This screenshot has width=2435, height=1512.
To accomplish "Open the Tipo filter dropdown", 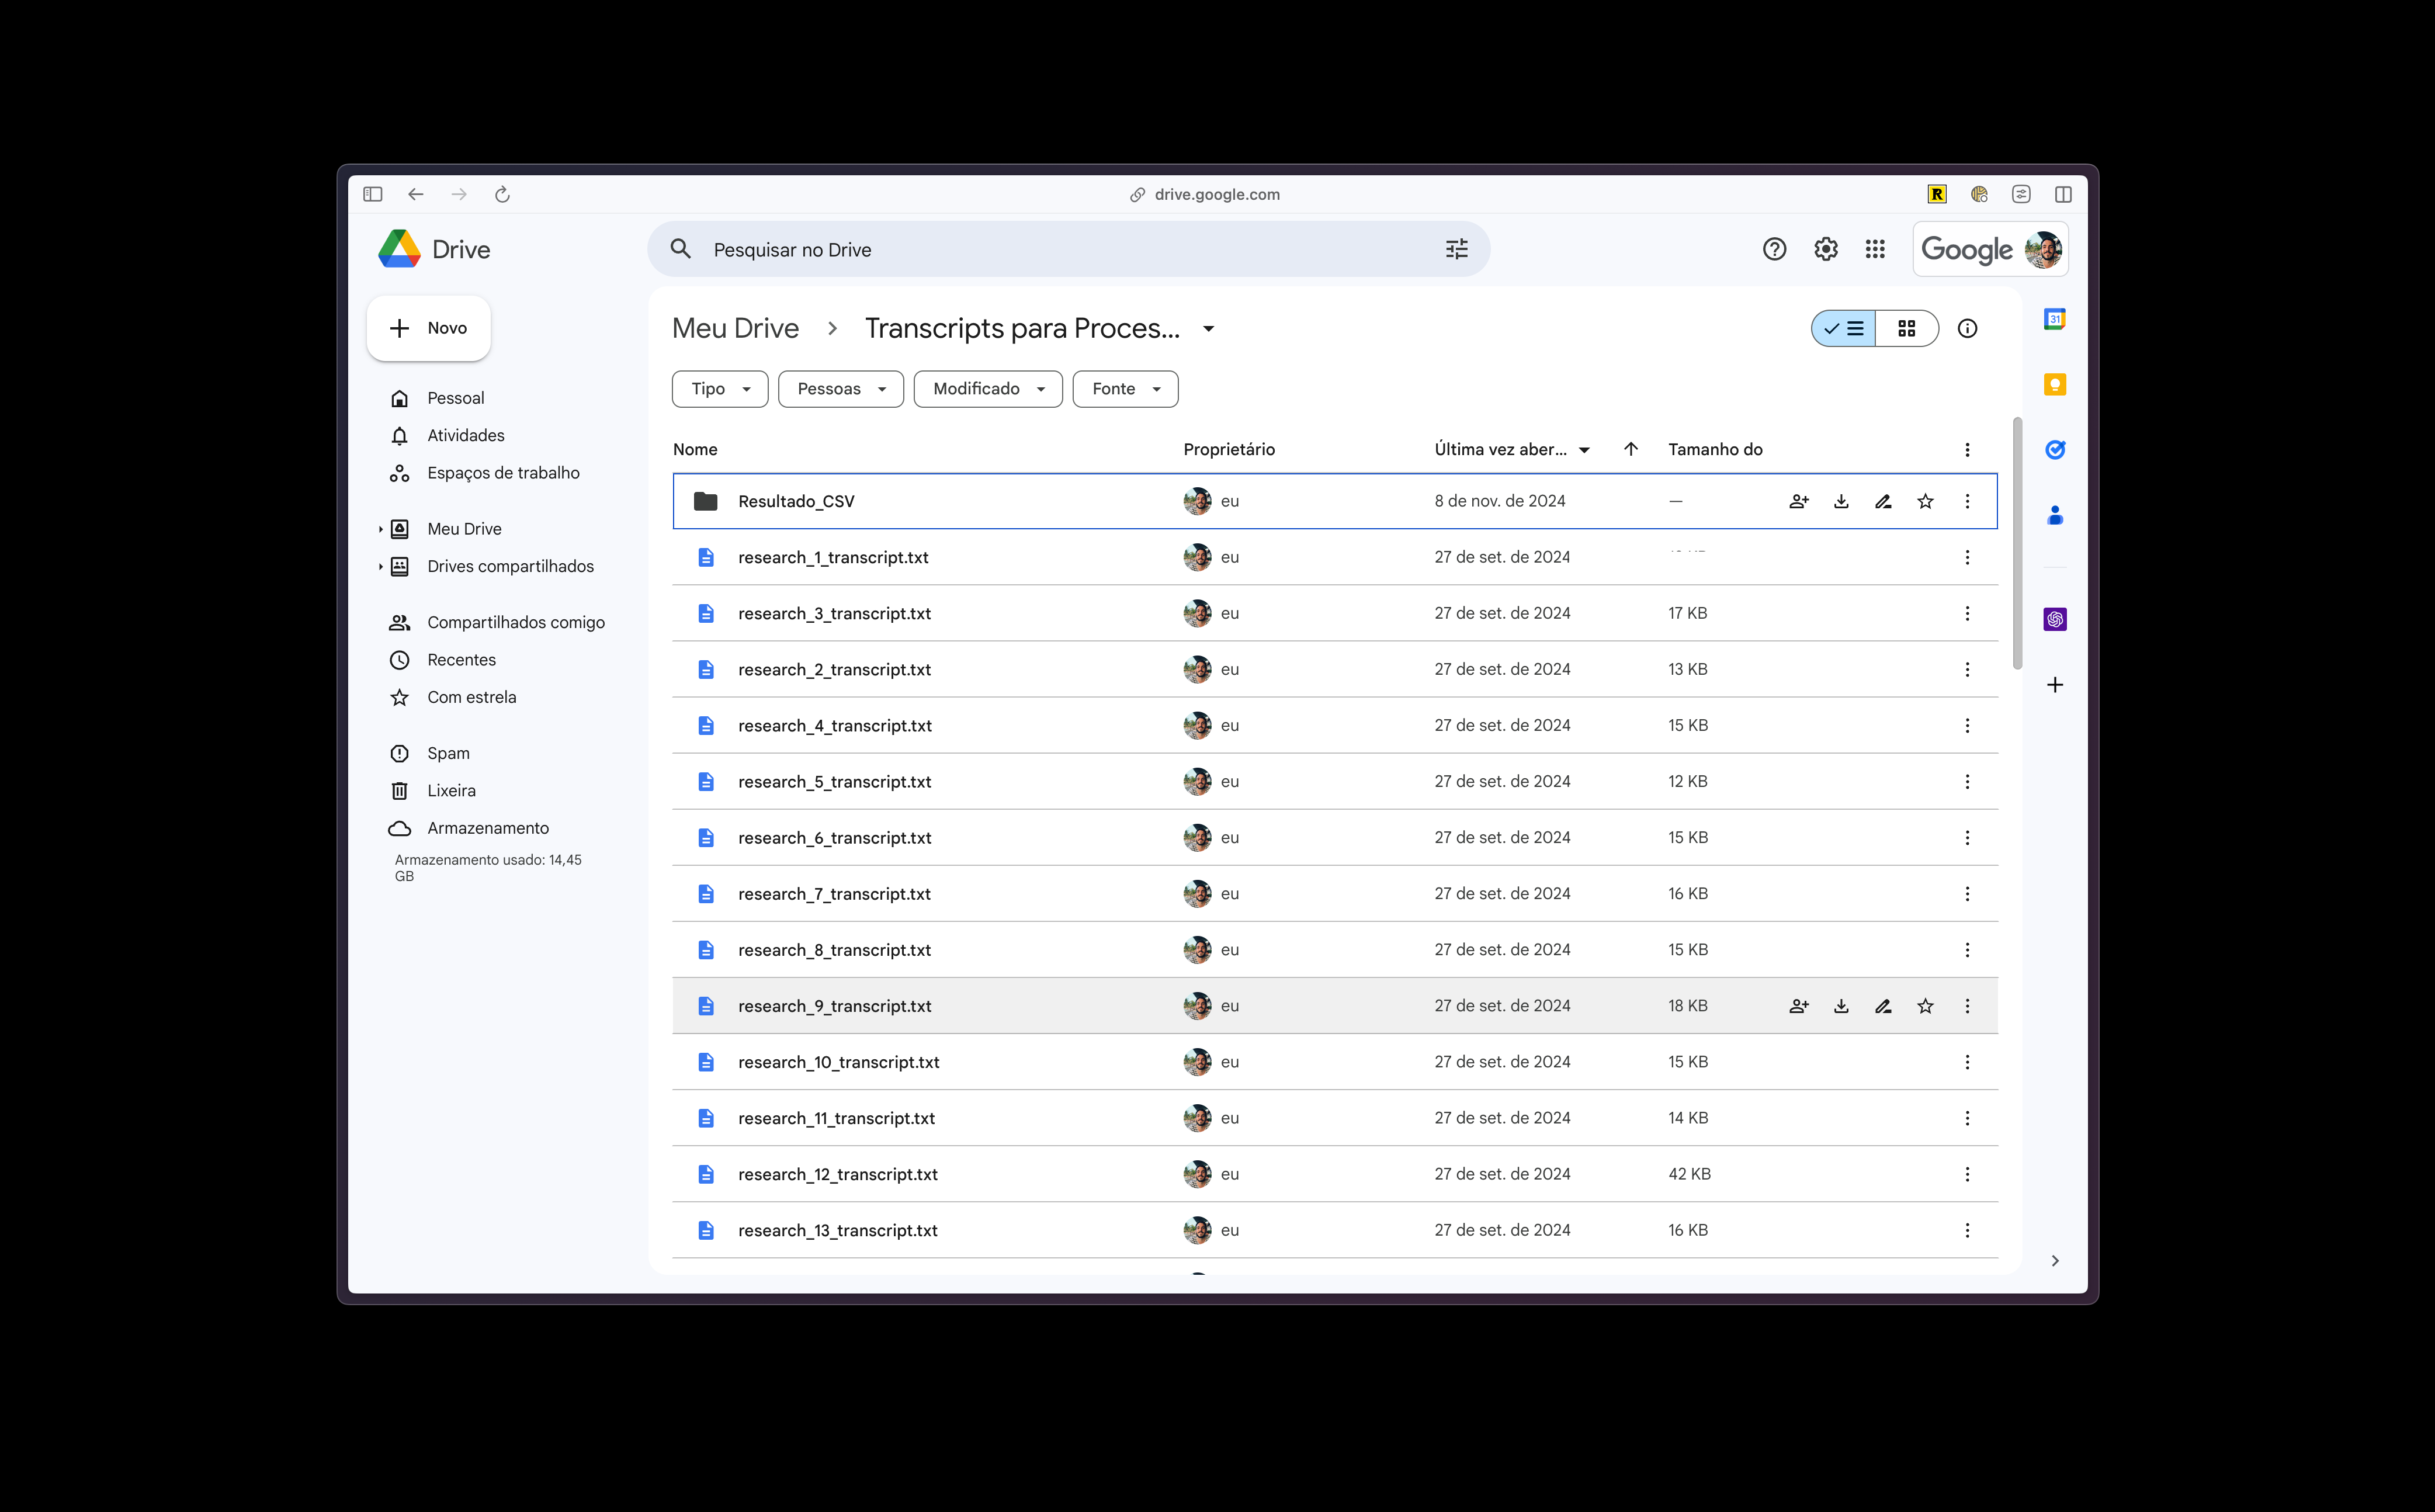I will click(x=720, y=389).
